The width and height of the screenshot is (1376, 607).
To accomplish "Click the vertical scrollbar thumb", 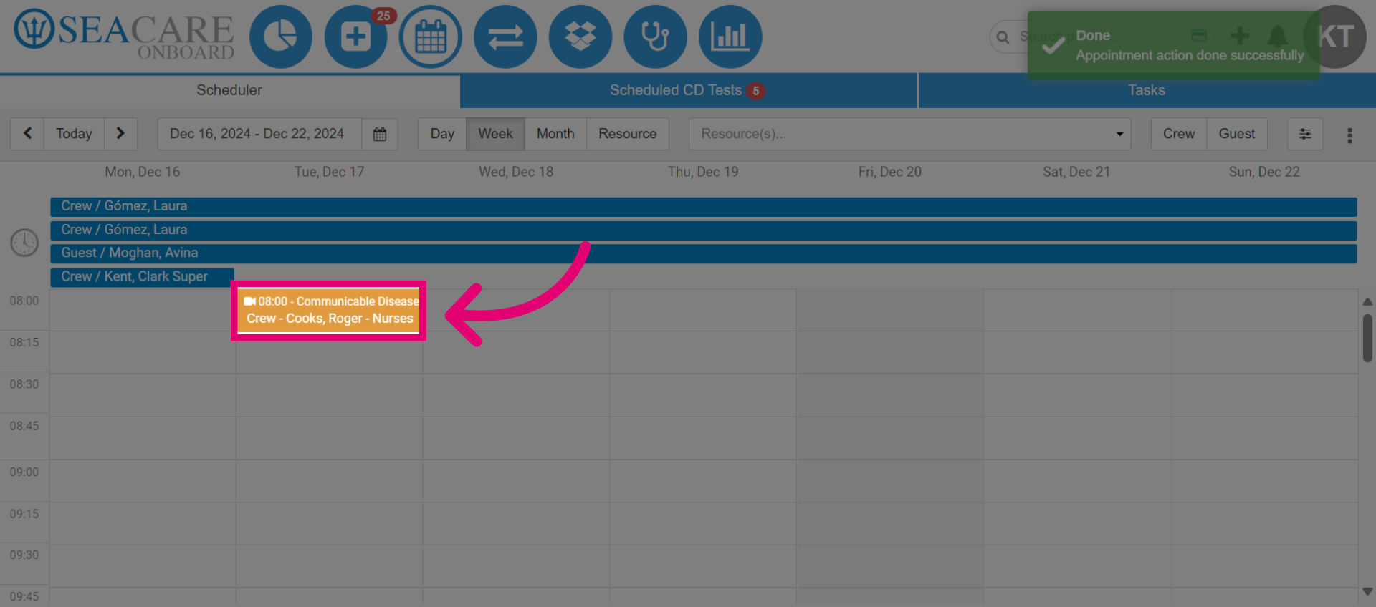I will (x=1367, y=338).
